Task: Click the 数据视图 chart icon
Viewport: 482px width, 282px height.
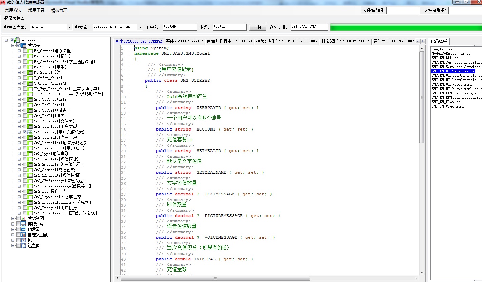Action: 23,218
